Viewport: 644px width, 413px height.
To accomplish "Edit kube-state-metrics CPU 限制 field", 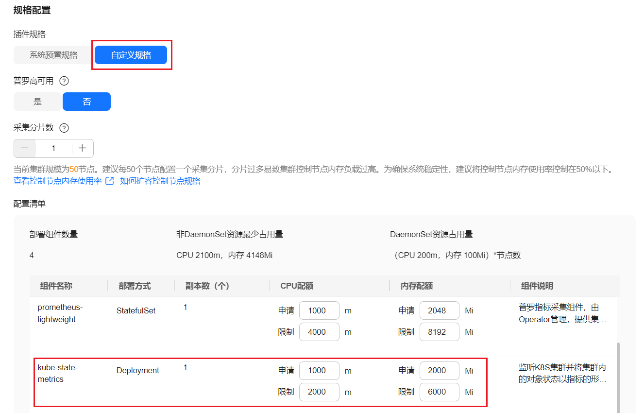I will pos(319,392).
